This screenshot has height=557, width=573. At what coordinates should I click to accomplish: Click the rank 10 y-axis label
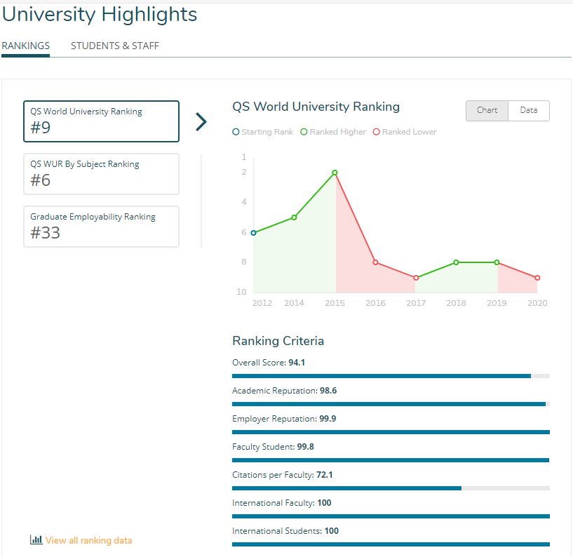241,292
